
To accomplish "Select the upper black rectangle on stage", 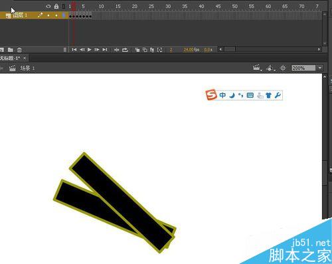I will pyautogui.click(x=122, y=203).
